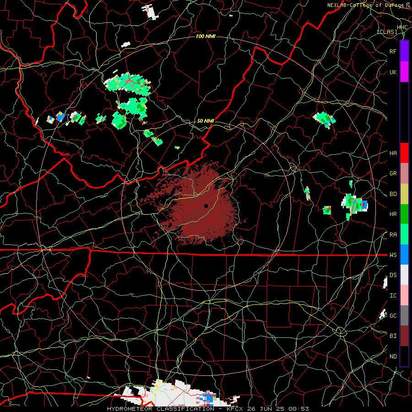Click the ND legend label
Screen dimensions: 412x412
(x=393, y=357)
